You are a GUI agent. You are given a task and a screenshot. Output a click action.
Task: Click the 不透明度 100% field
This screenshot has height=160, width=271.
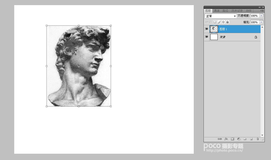tap(255, 16)
